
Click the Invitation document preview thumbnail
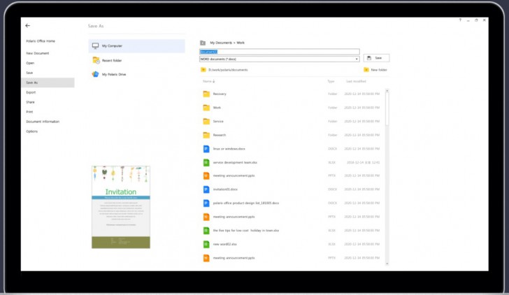(121, 207)
